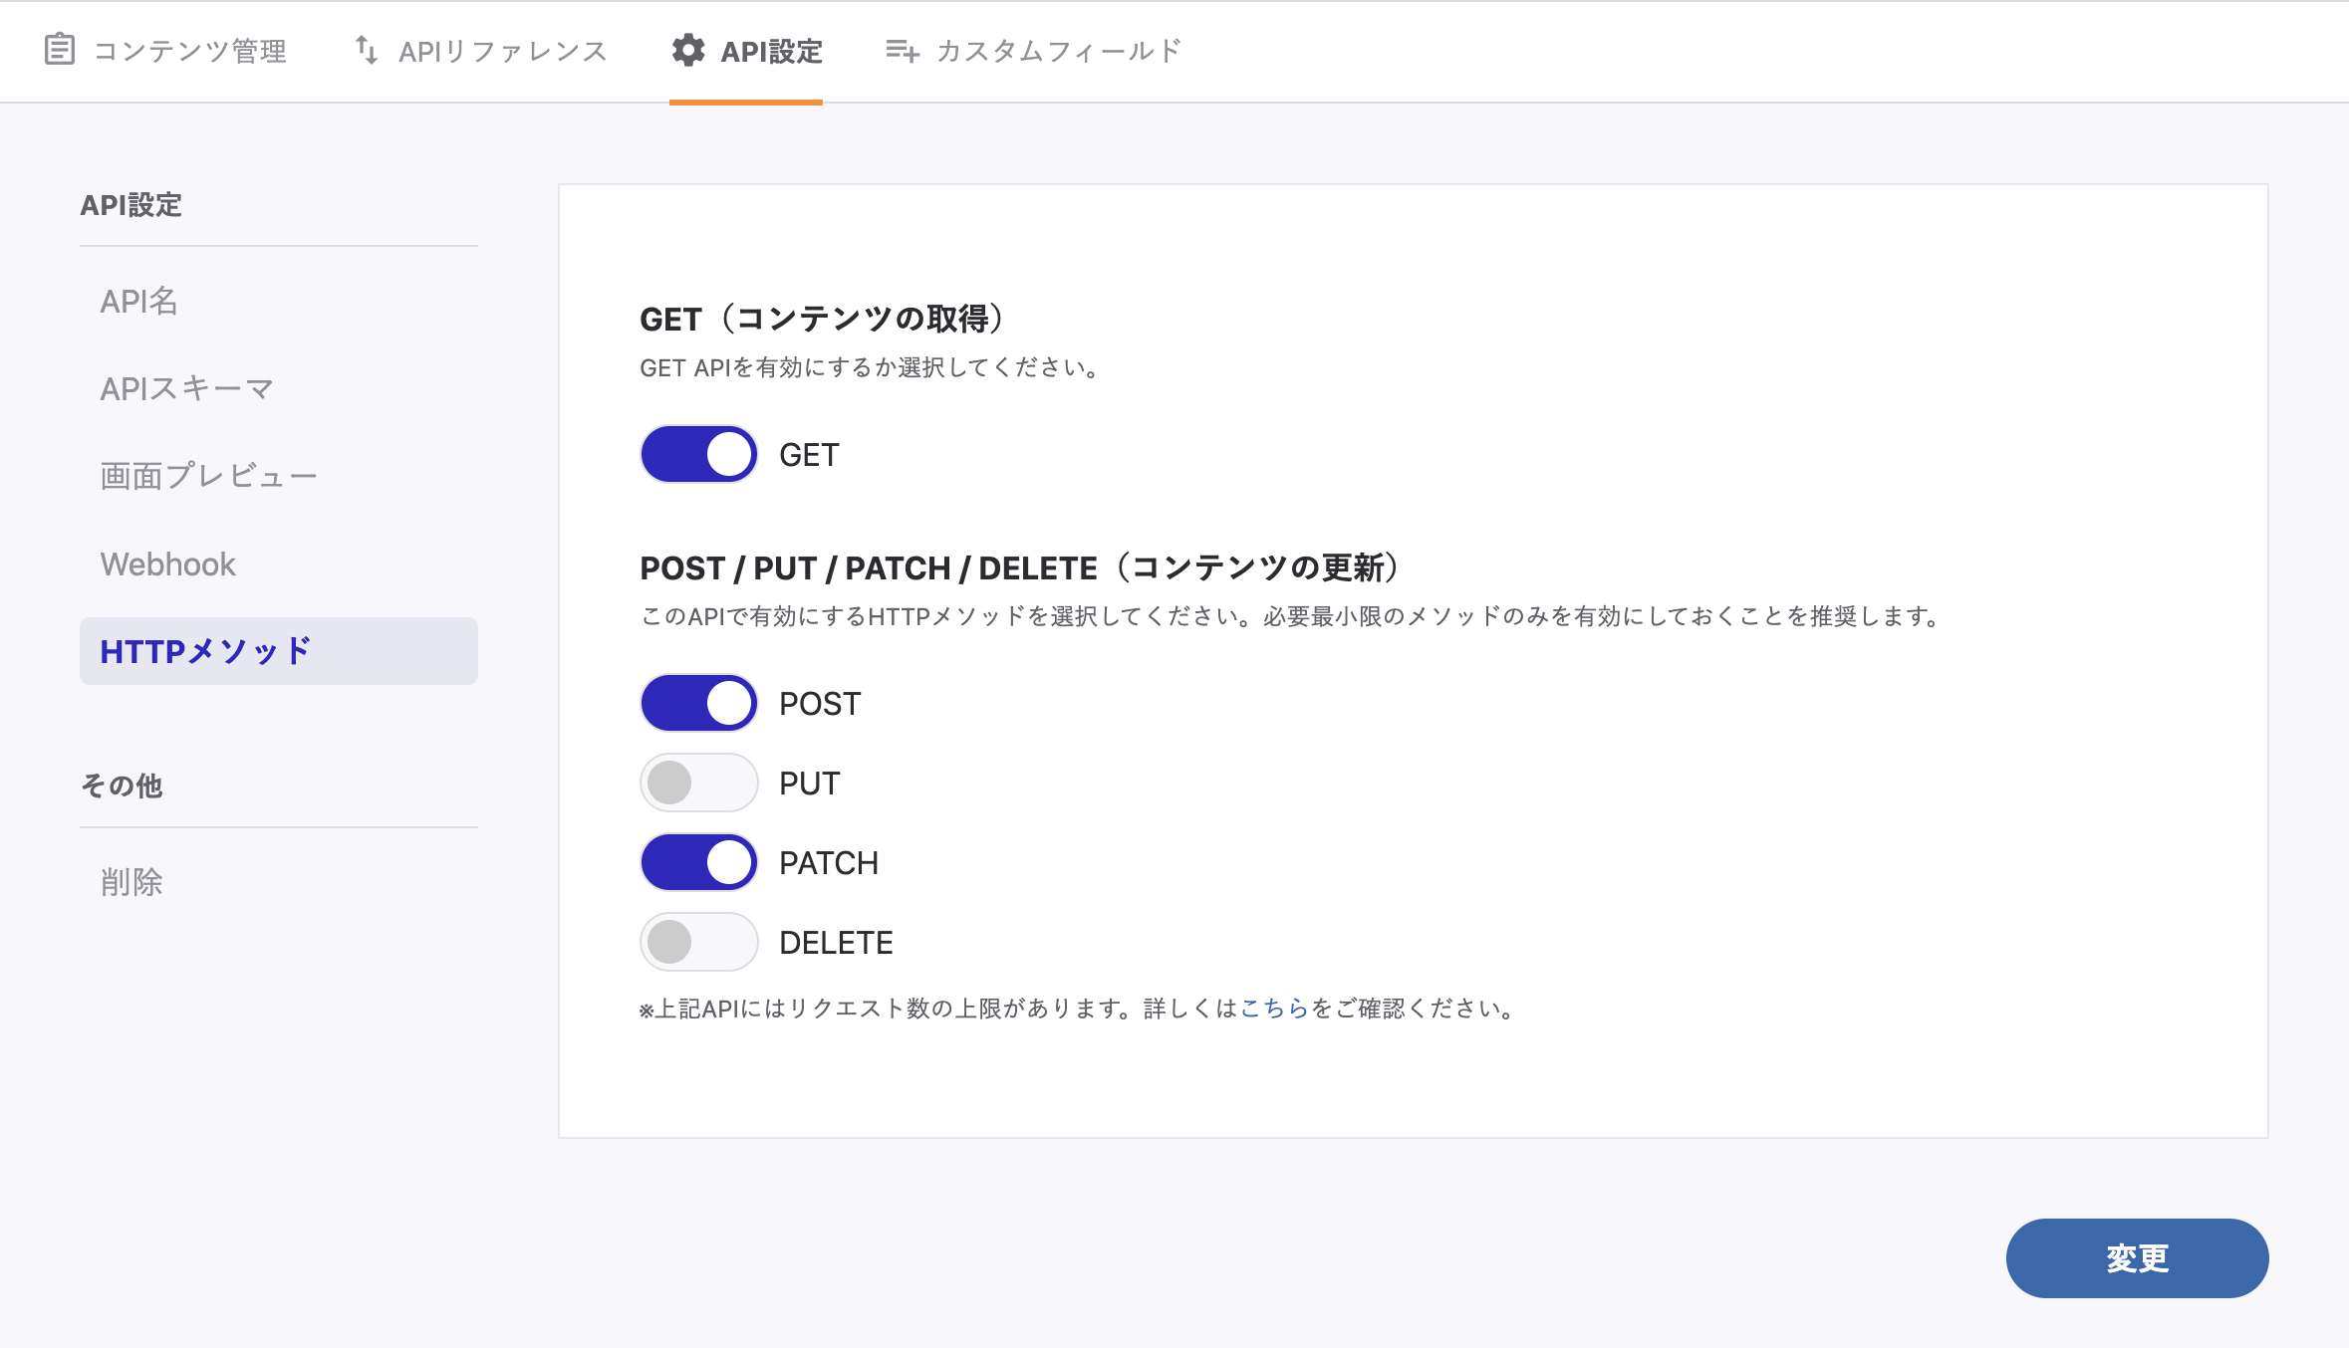Open 画面プレビュー in sidebar
The height and width of the screenshot is (1348, 2349).
pos(208,476)
